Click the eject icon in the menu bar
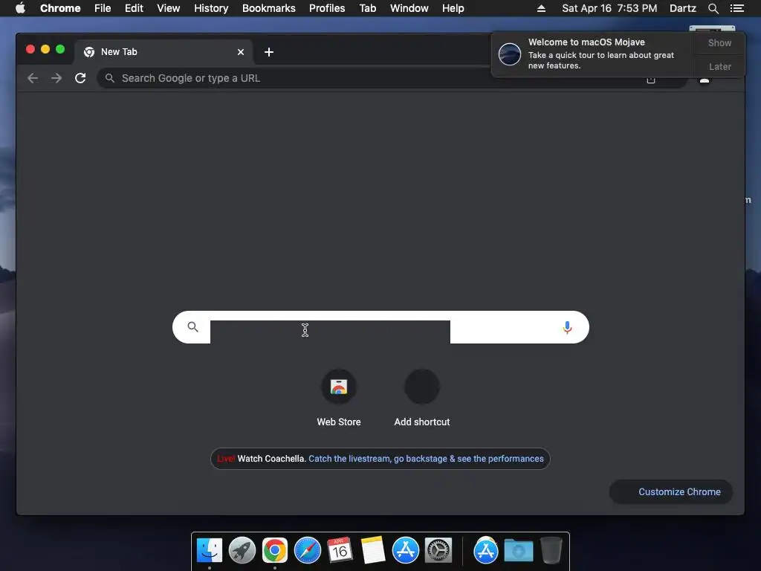 [541, 8]
